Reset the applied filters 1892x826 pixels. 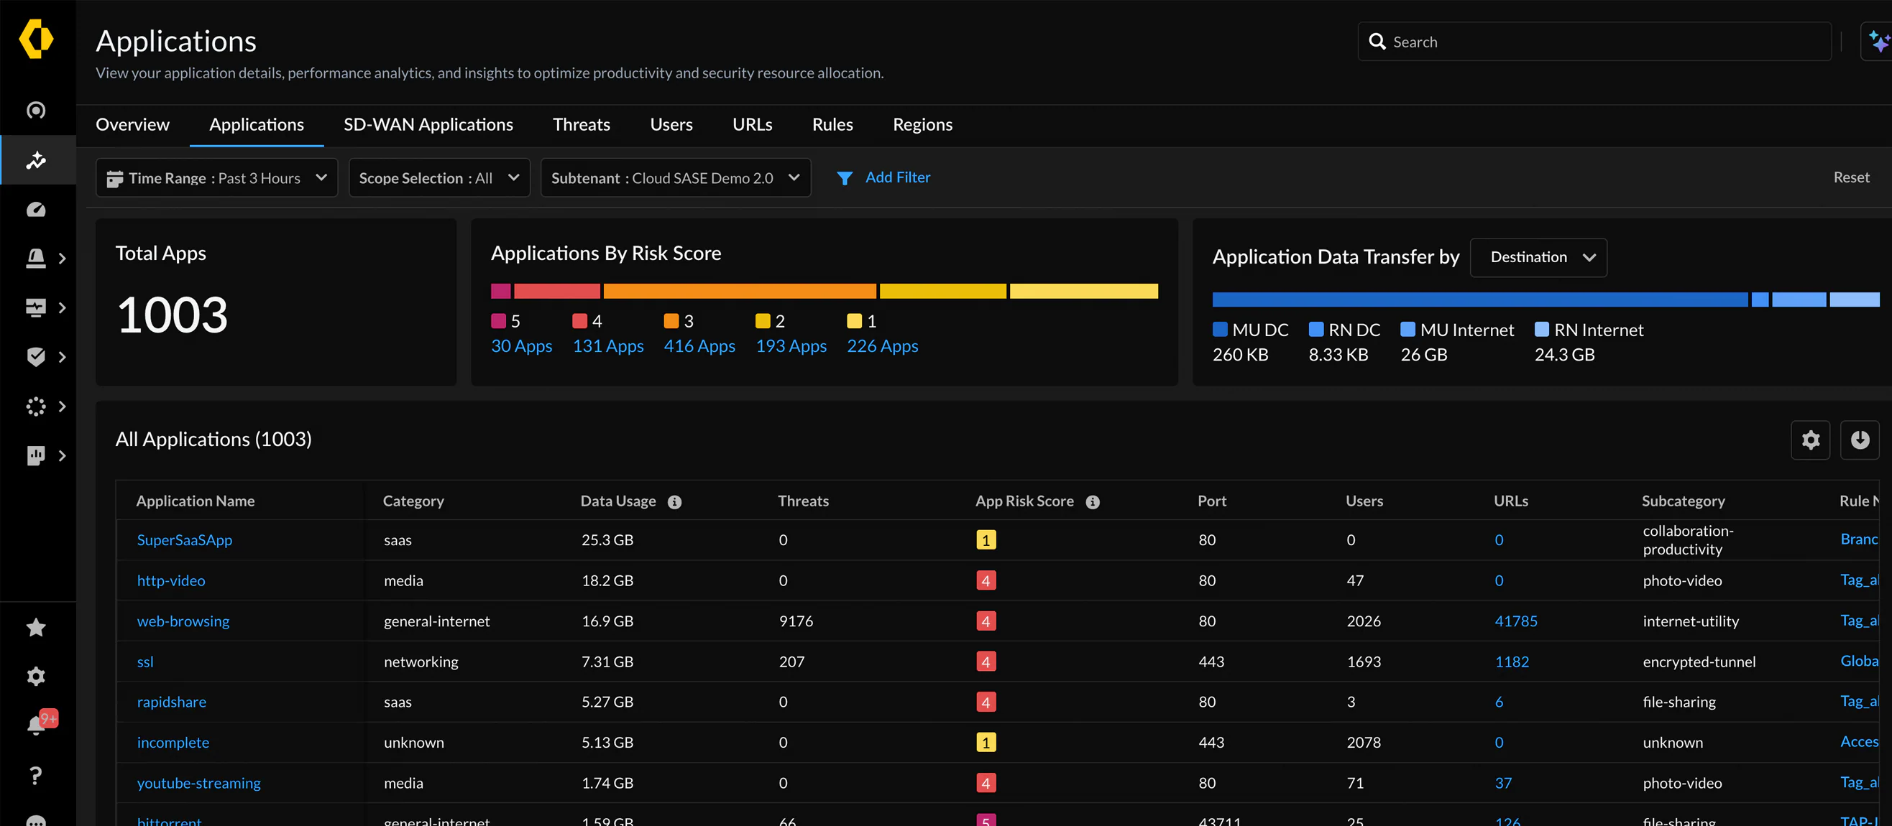1851,177
